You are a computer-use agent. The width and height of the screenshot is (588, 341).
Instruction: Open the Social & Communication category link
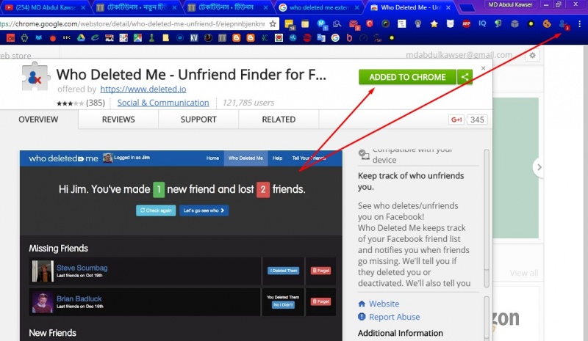163,103
